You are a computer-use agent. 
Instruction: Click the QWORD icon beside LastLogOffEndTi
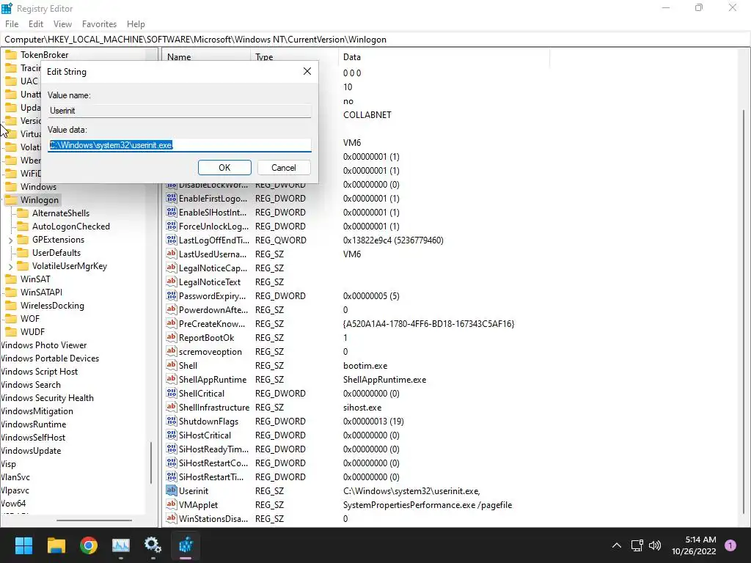(x=171, y=240)
